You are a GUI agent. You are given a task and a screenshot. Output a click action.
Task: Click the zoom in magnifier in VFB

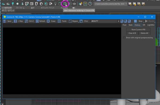pyautogui.click(x=122, y=21)
